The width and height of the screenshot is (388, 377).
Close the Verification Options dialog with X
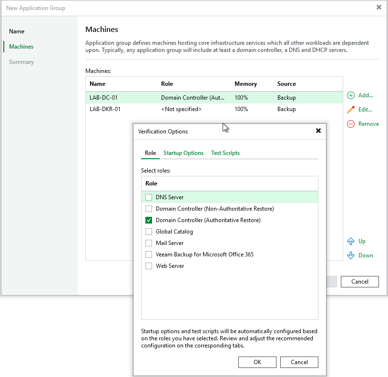318,131
